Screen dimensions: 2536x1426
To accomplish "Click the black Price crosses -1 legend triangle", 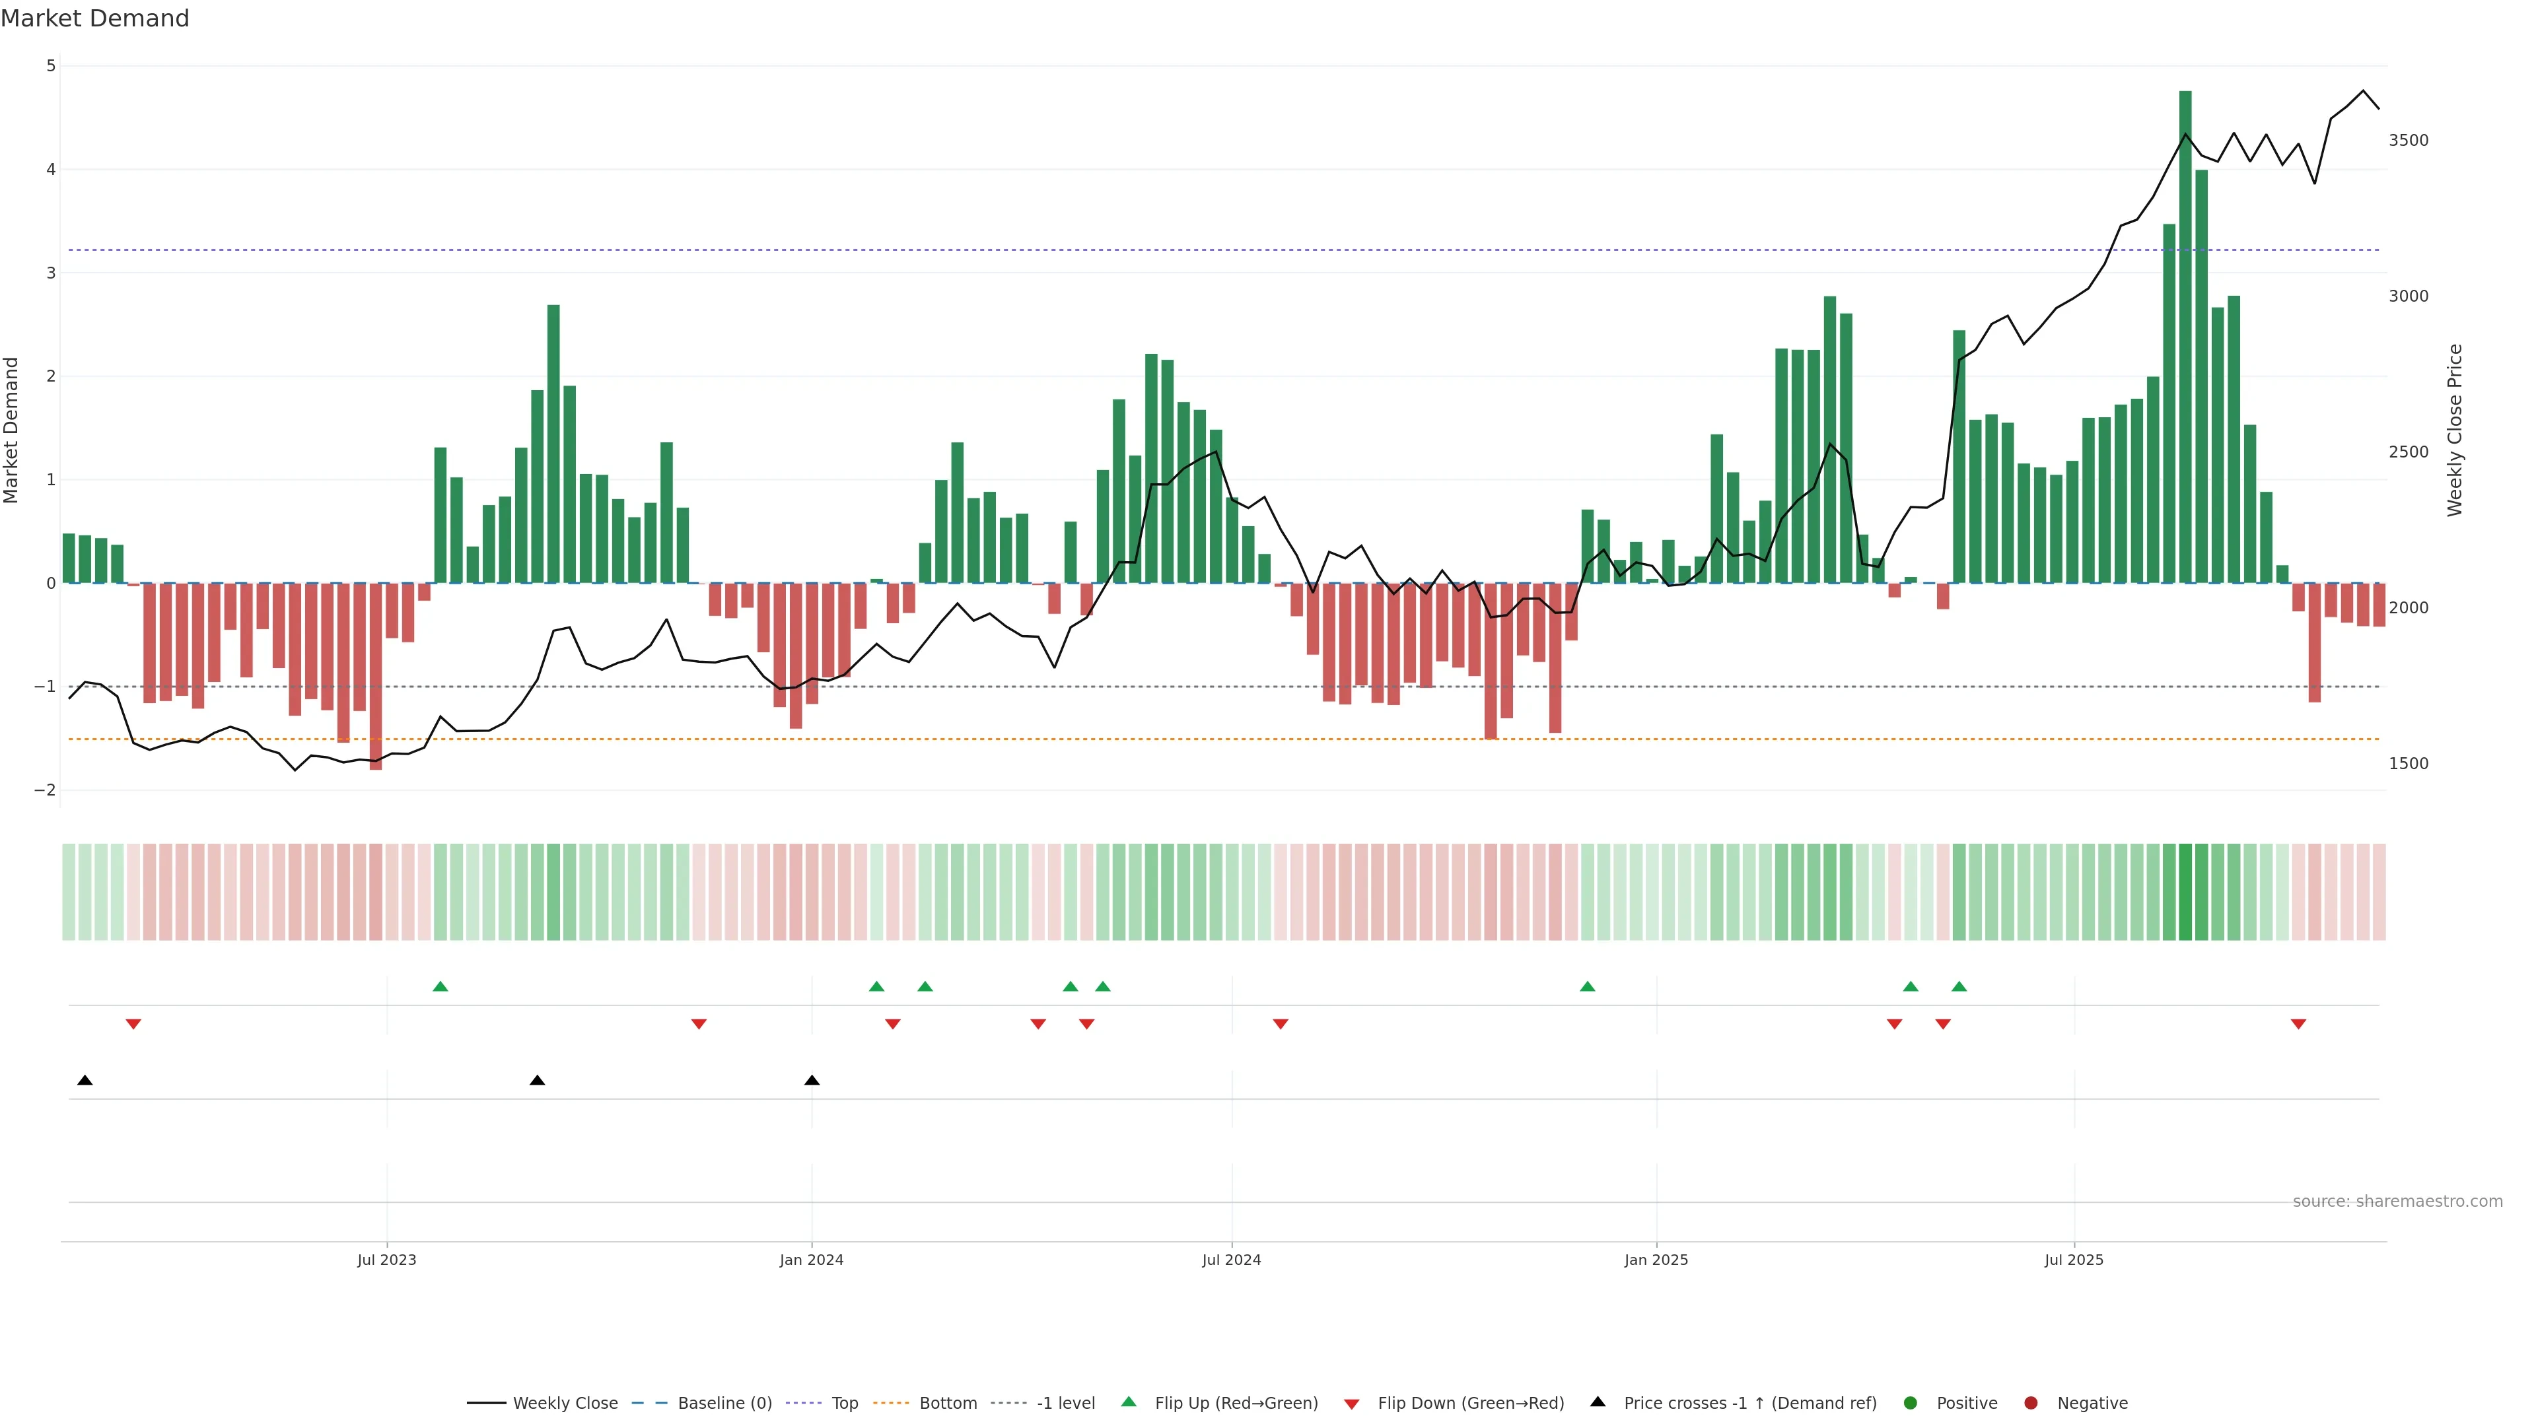I will coord(1598,1402).
